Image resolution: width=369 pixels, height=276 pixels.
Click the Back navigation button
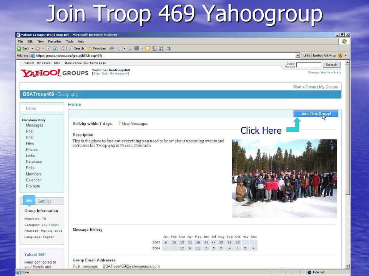point(23,49)
